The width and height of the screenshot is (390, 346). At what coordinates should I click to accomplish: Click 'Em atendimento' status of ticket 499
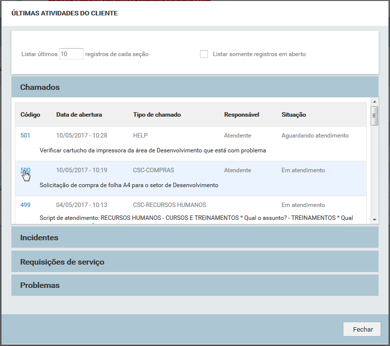(303, 205)
